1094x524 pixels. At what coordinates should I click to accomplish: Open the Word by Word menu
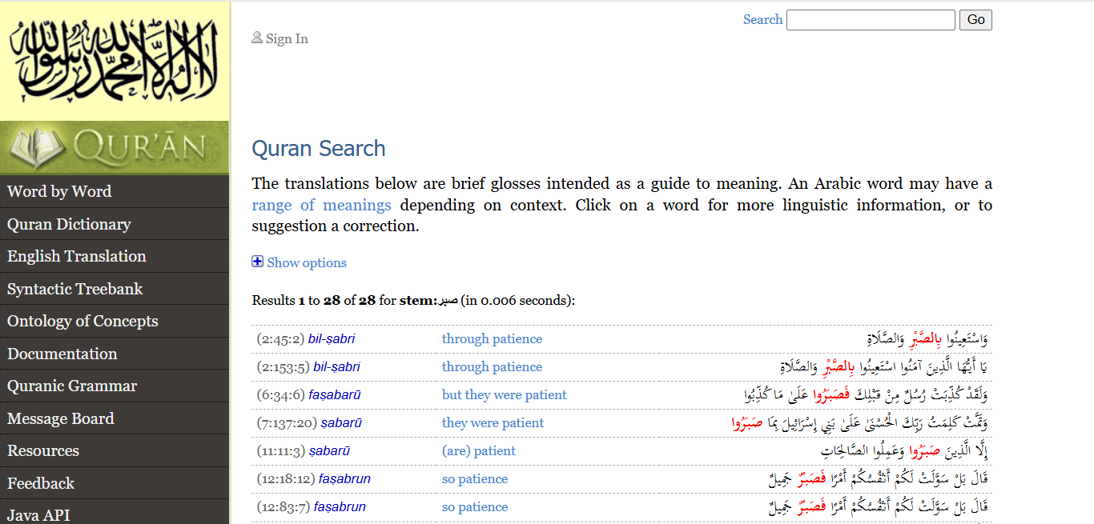pyautogui.click(x=59, y=192)
